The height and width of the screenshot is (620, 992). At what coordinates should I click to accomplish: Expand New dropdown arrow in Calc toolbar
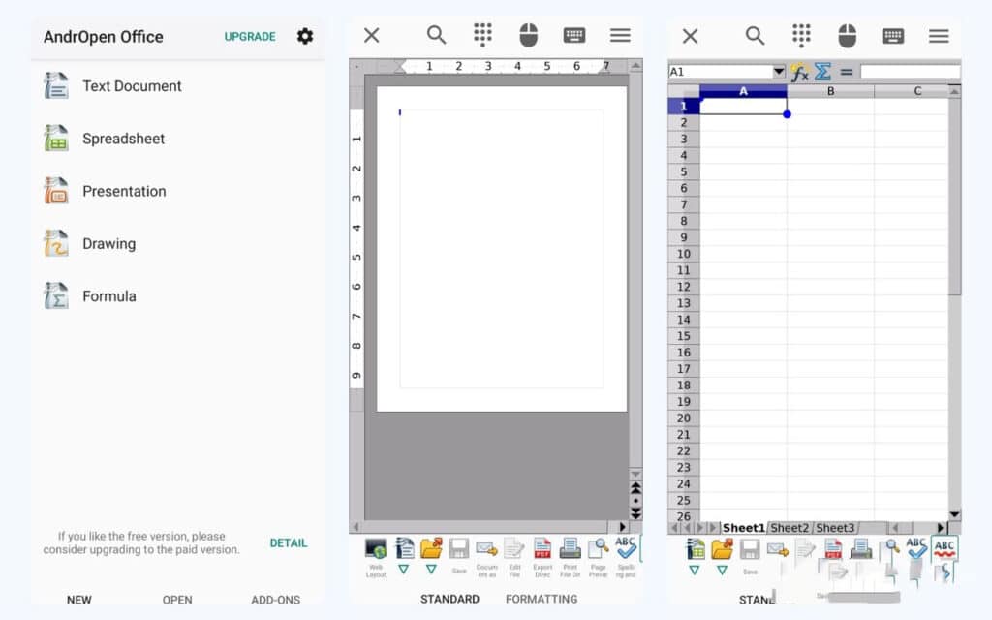(x=695, y=570)
